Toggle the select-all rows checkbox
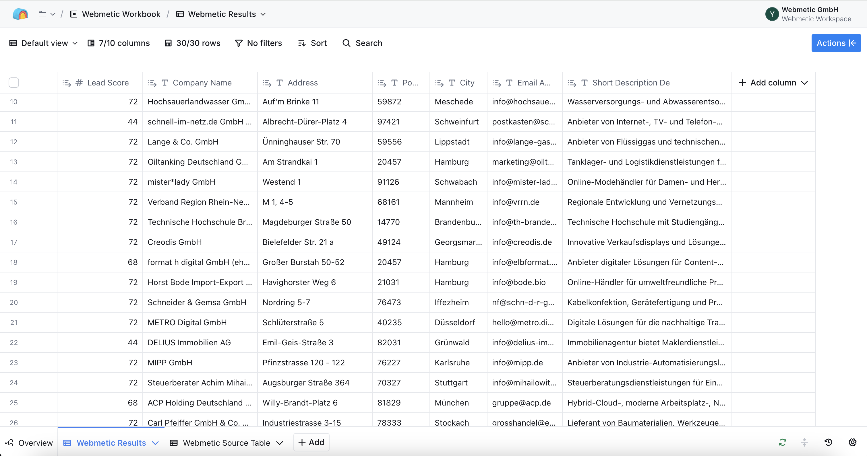This screenshot has width=867, height=456. point(14,83)
